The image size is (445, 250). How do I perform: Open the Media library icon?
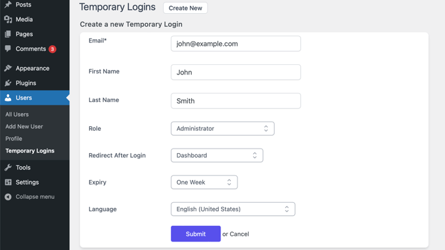tap(8, 19)
